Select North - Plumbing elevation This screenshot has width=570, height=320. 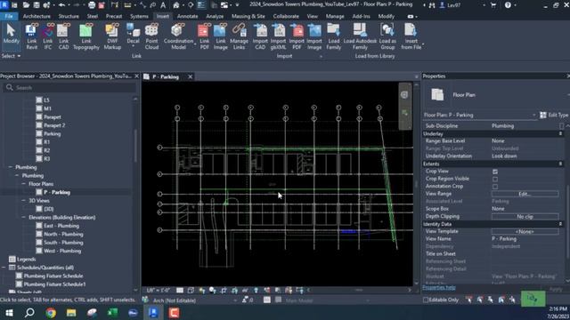pos(63,234)
